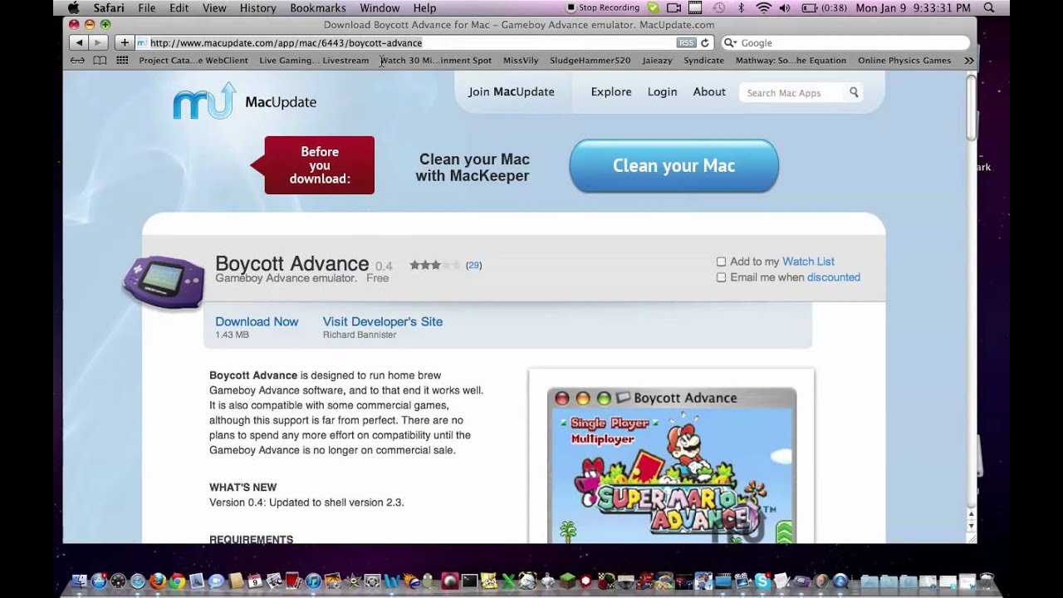
Task: Click Join MacUpdate in the site header
Action: click(x=512, y=92)
